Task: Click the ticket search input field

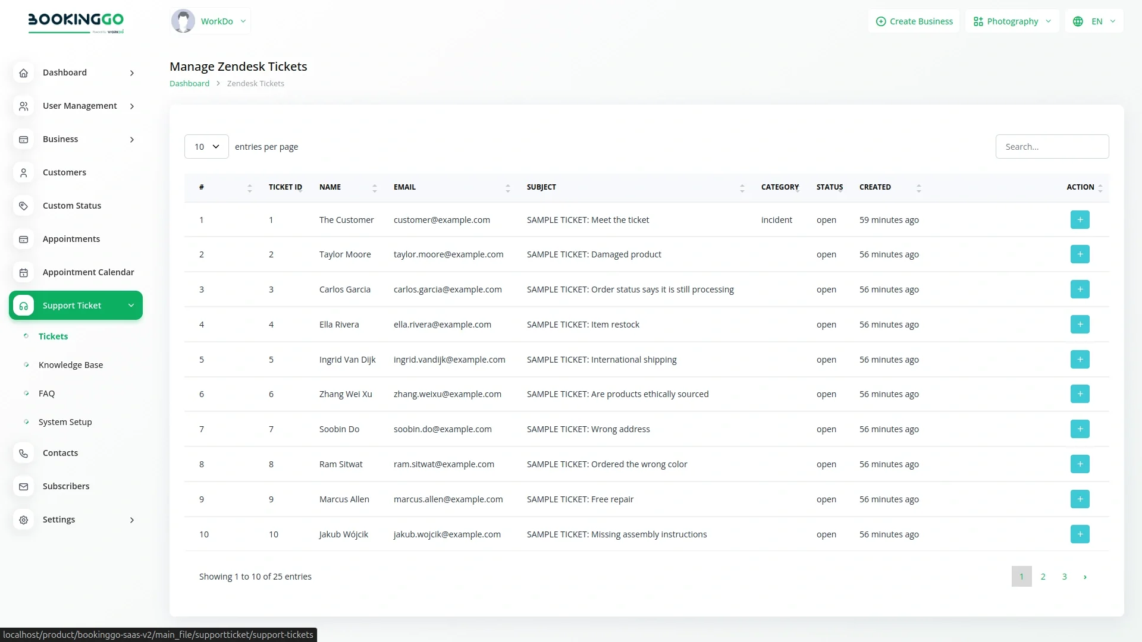Action: point(1052,147)
